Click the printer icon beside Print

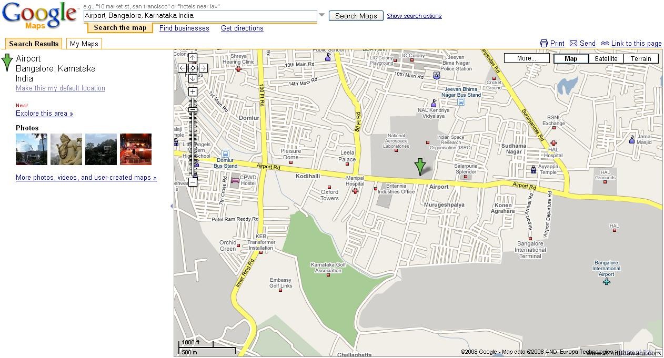(544, 44)
